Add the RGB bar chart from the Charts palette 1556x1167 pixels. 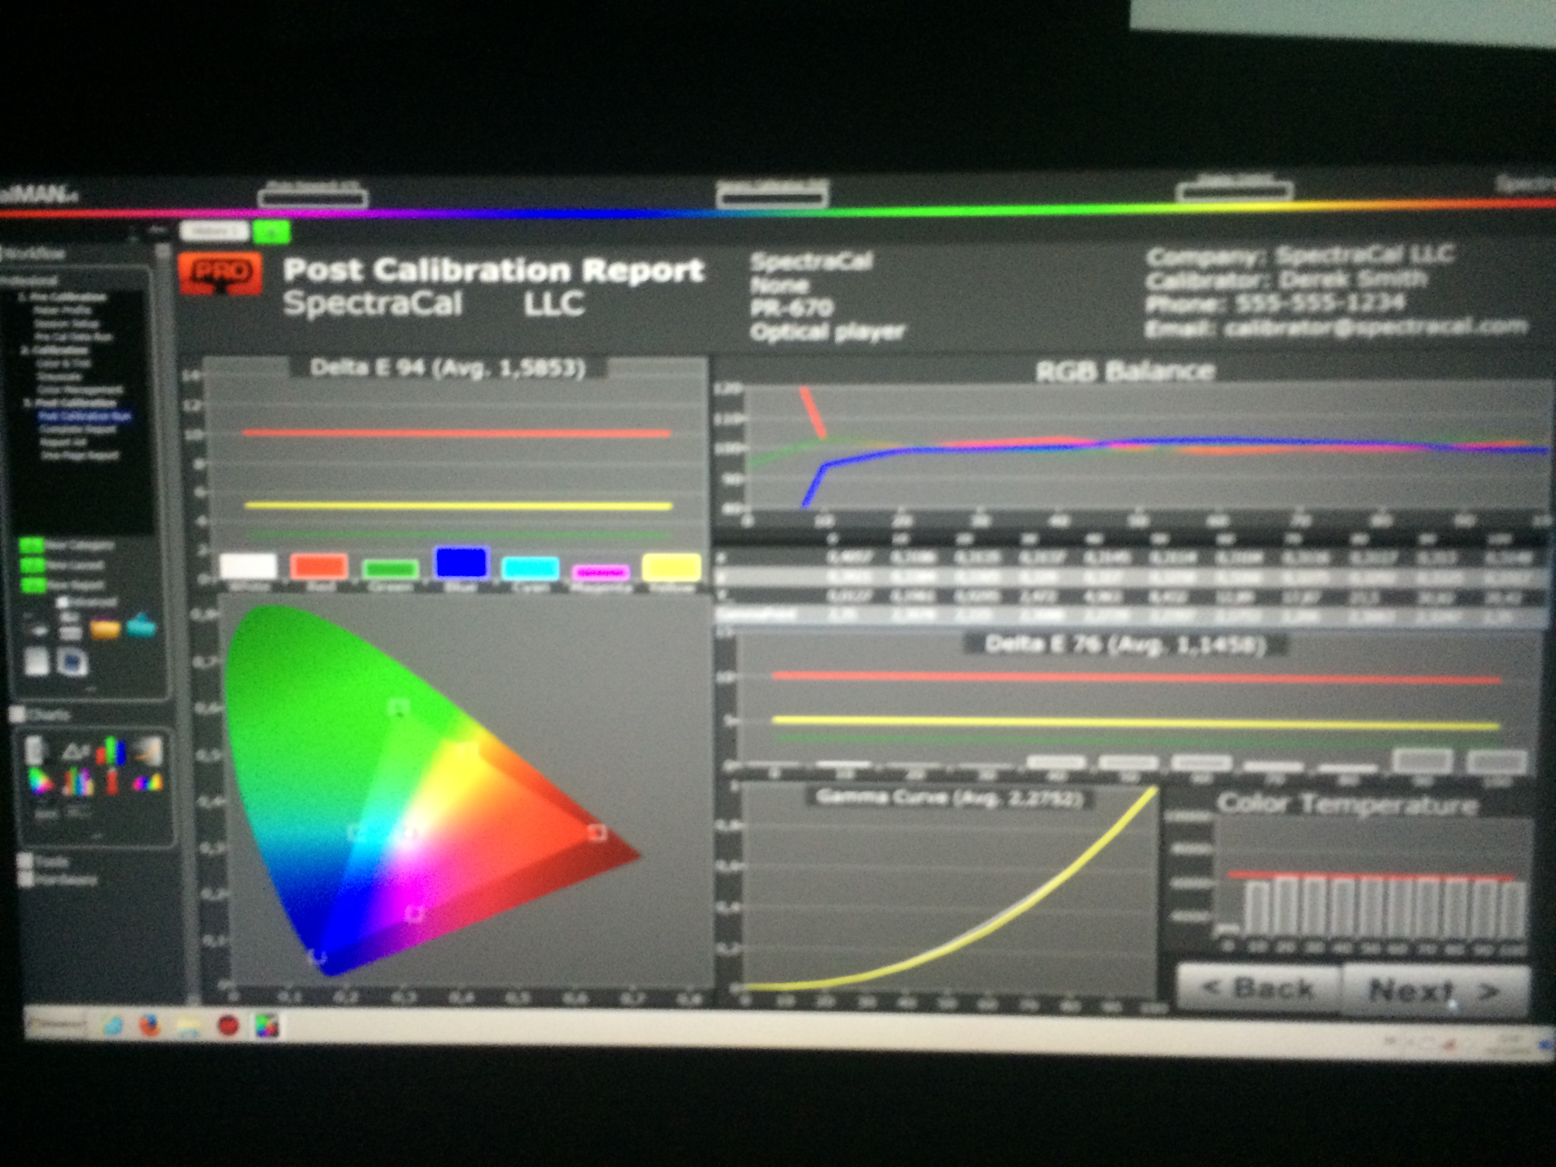[x=111, y=750]
